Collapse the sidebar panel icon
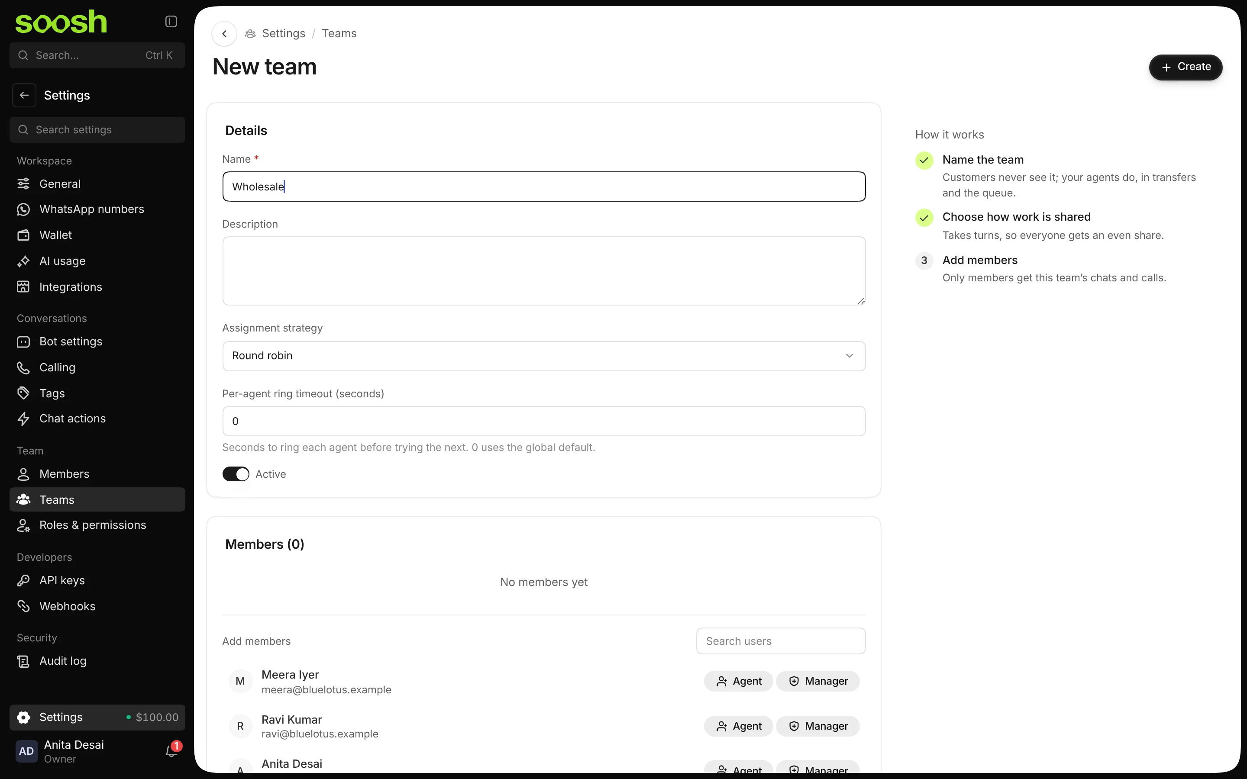Viewport: 1247px width, 779px height. (171, 21)
